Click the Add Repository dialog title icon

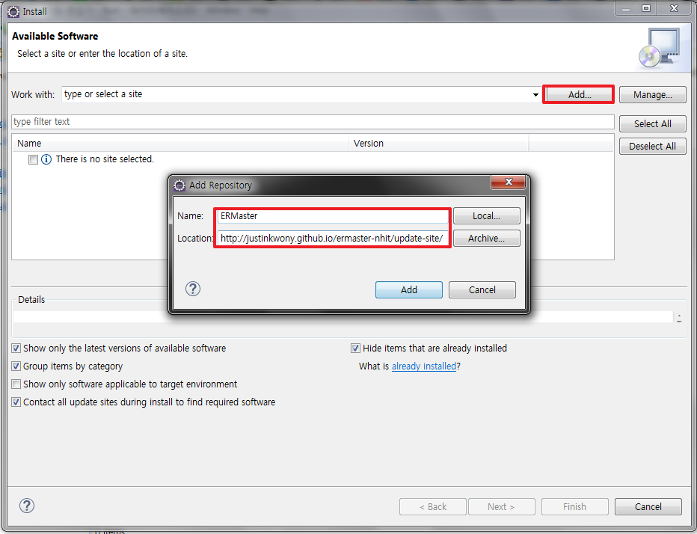point(179,185)
